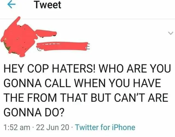
Task: Select the word CALL in the tweet
Action: [58, 83]
